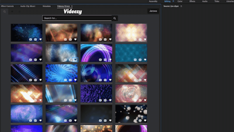The height and width of the screenshot is (132, 234).
Task: Switch to the Audio Clip Mixer tab
Action: pos(28,6)
